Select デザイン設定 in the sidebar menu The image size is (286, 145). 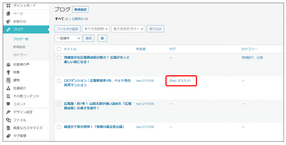pos(23,112)
